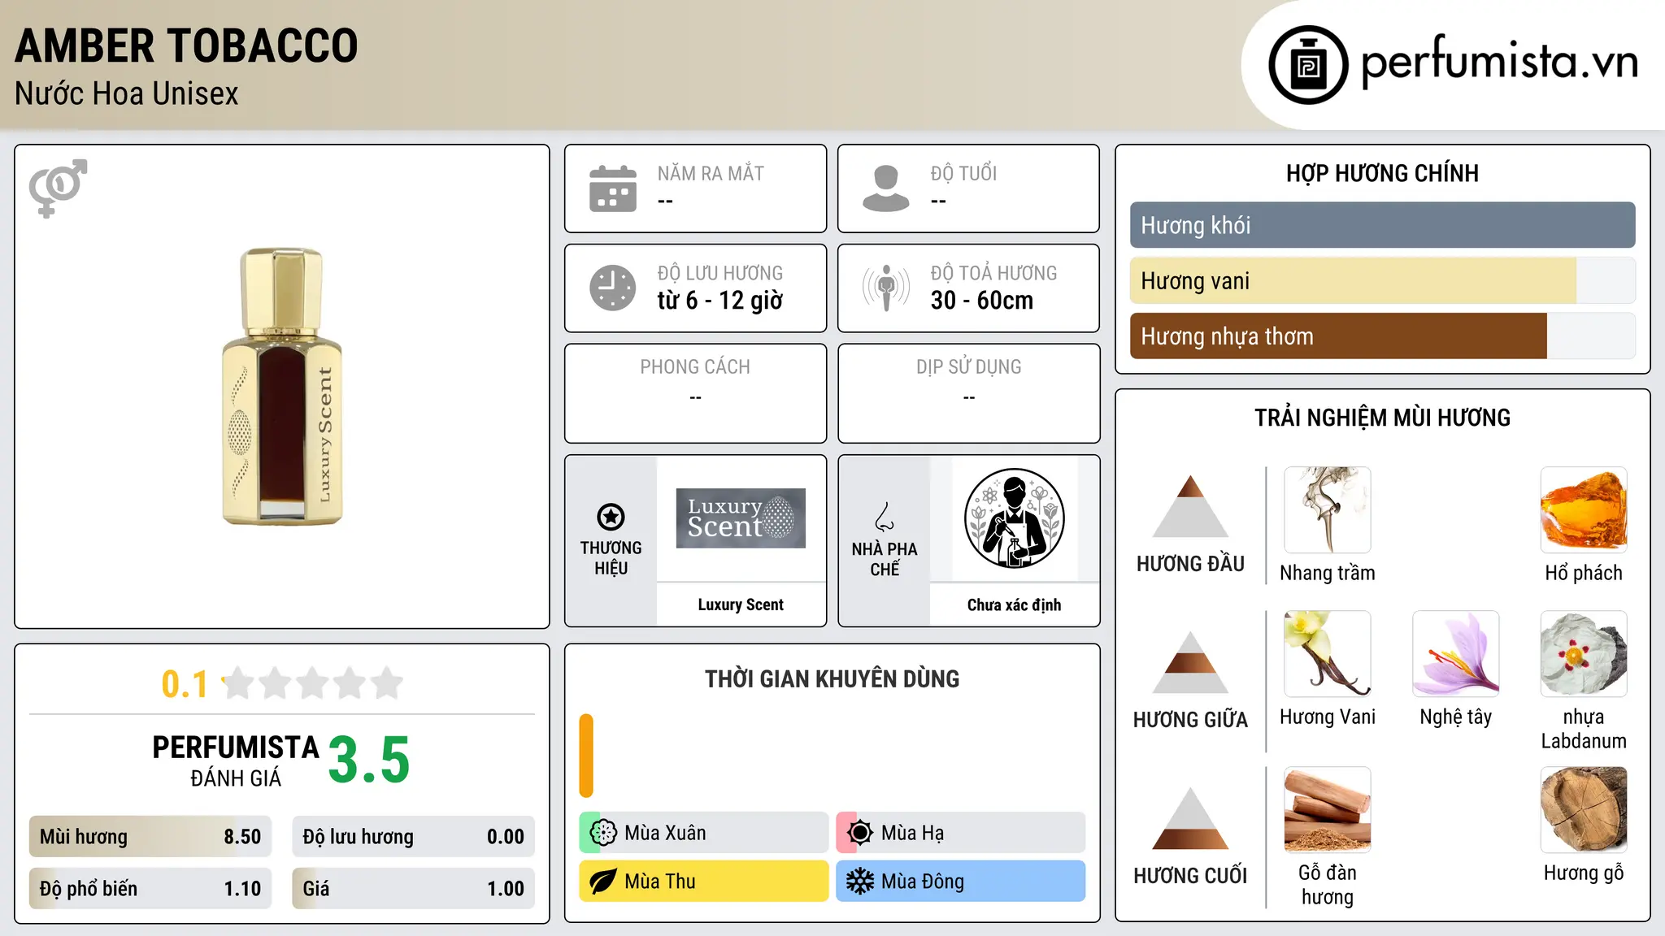Click the TRẢI NGHIỆM MÙI HƯƠNG heading

[x=1382, y=418]
